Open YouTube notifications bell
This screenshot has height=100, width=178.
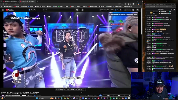[133, 10]
